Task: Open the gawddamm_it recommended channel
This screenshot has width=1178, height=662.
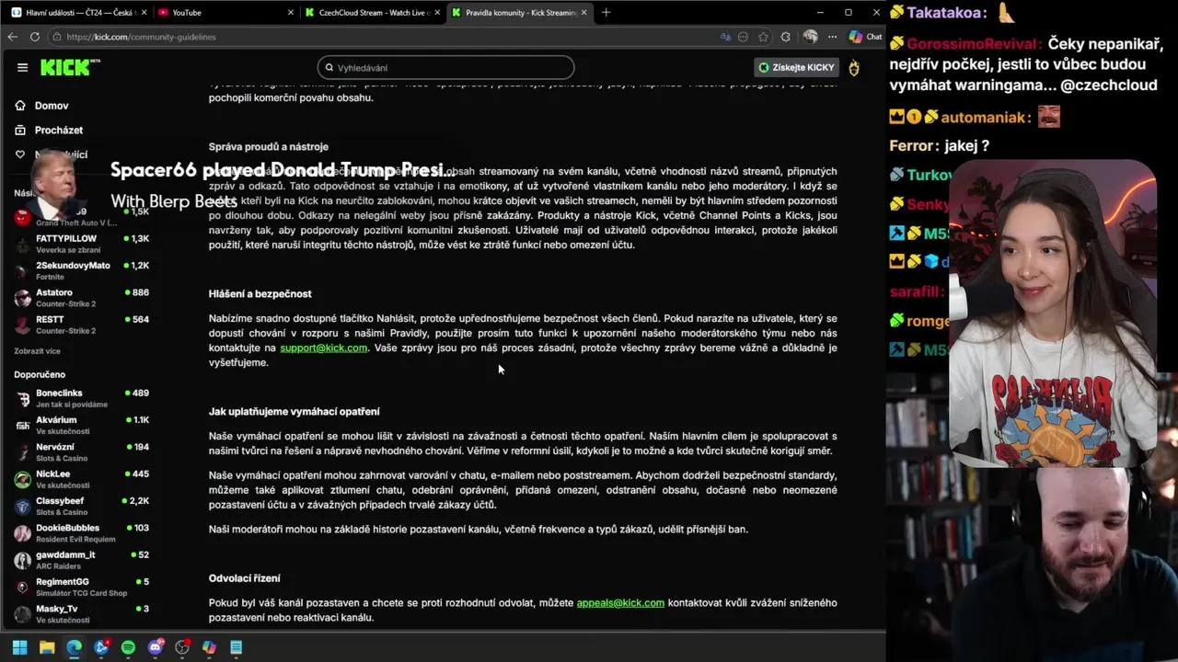Action: (83, 560)
